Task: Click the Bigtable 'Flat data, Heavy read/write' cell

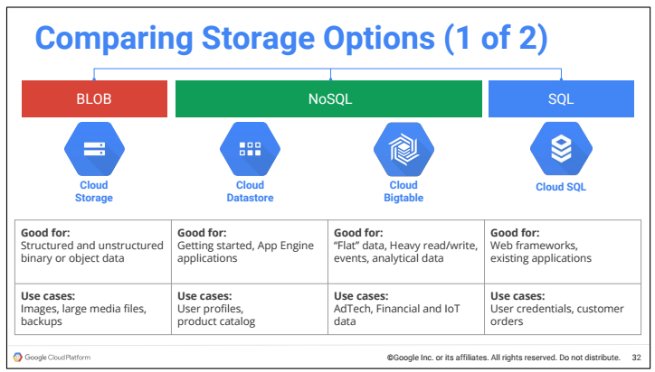Action: pyautogui.click(x=406, y=252)
